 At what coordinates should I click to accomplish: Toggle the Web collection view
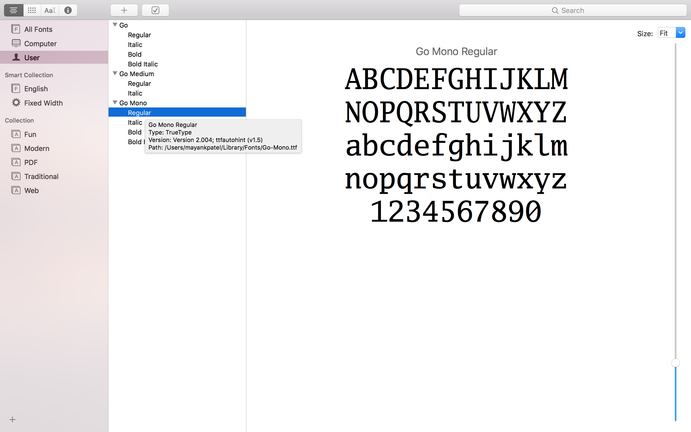31,190
